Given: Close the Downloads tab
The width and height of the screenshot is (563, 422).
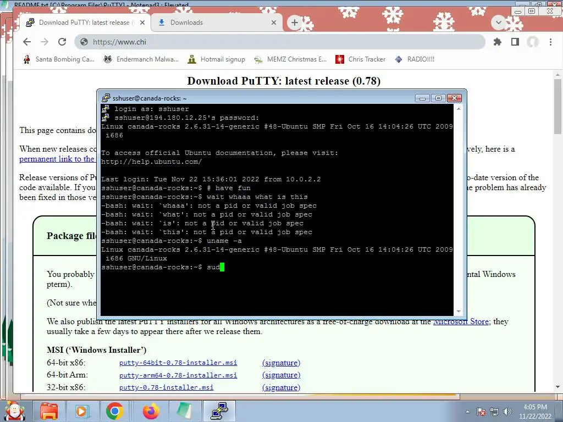Looking at the screenshot, I should (x=274, y=23).
